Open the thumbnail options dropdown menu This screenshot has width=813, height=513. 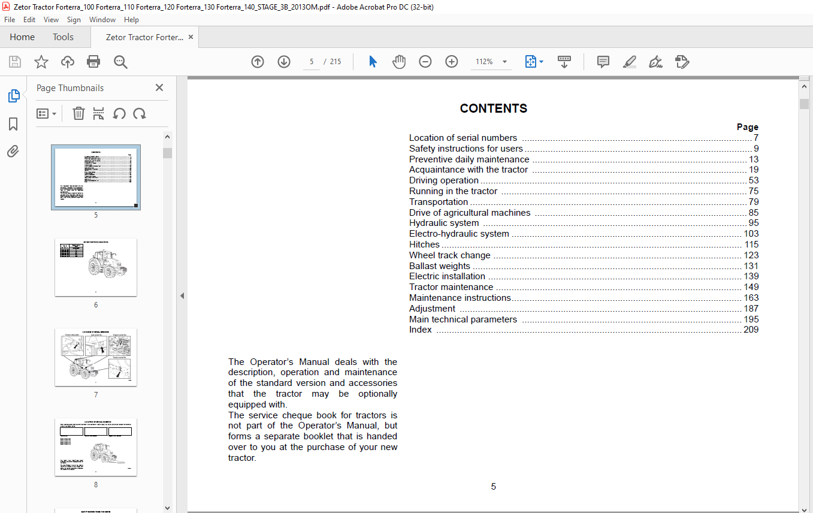47,113
